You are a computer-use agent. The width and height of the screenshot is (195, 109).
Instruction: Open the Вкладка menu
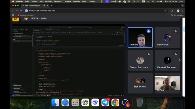click(x=76, y=2)
